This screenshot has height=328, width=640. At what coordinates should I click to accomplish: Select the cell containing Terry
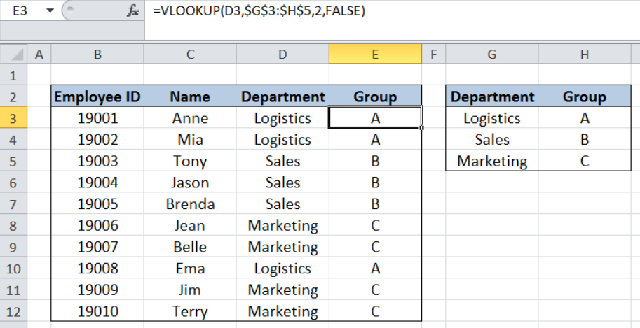tap(190, 312)
